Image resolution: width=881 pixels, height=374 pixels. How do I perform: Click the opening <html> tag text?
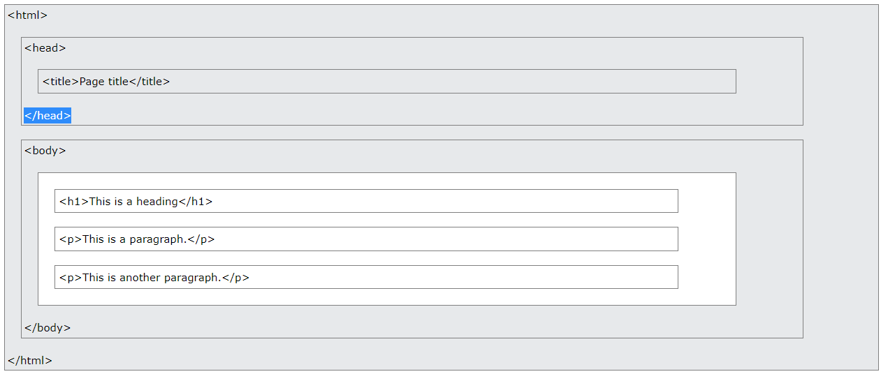point(27,15)
